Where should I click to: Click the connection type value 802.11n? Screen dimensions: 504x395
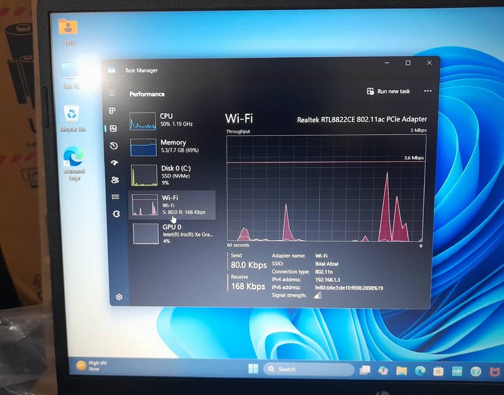(324, 272)
